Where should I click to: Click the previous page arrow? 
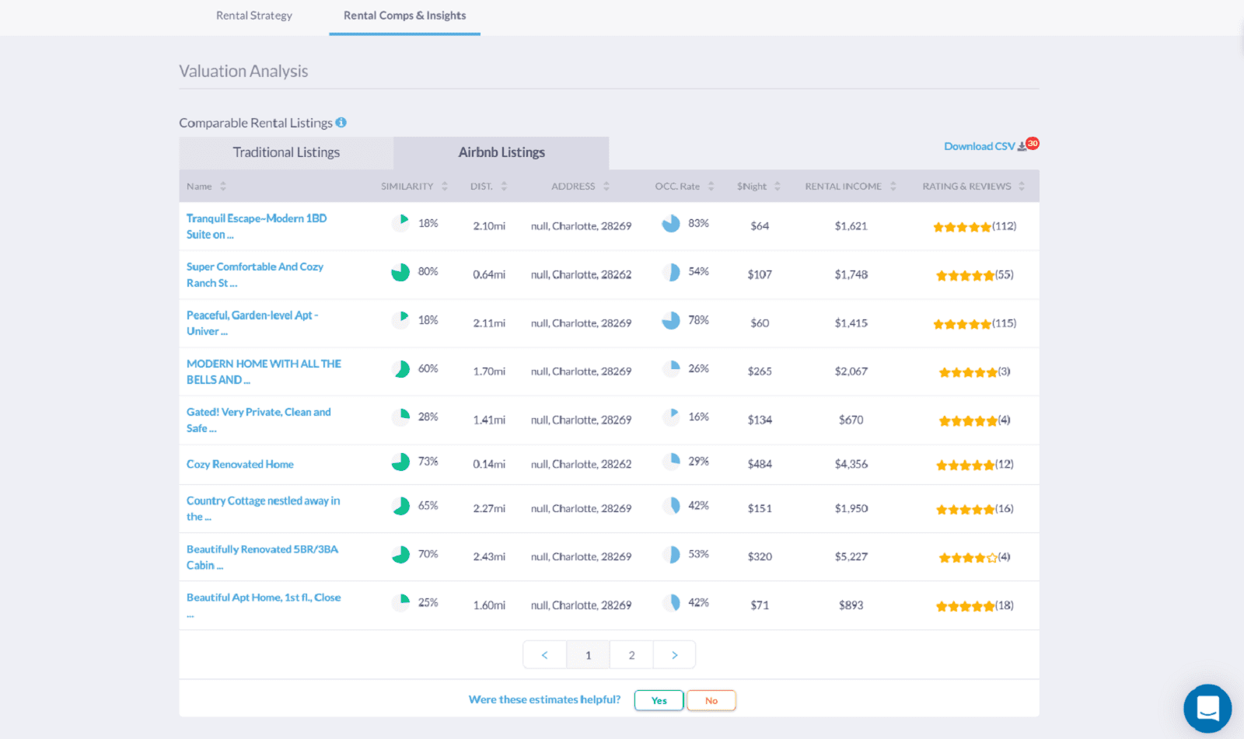[x=544, y=654]
